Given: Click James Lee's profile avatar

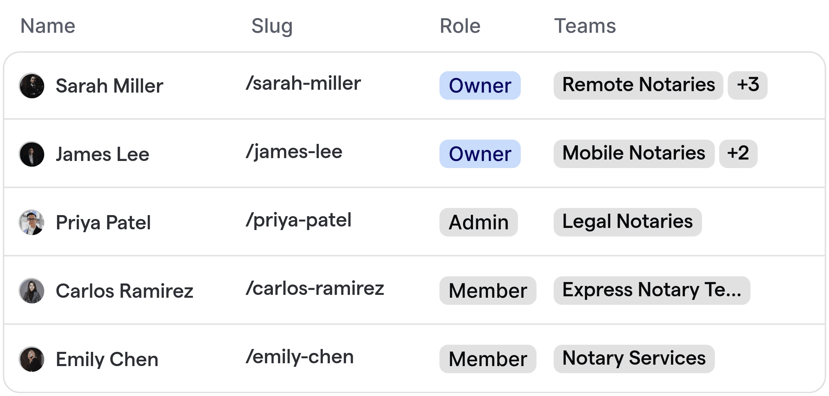Looking at the screenshot, I should (32, 154).
